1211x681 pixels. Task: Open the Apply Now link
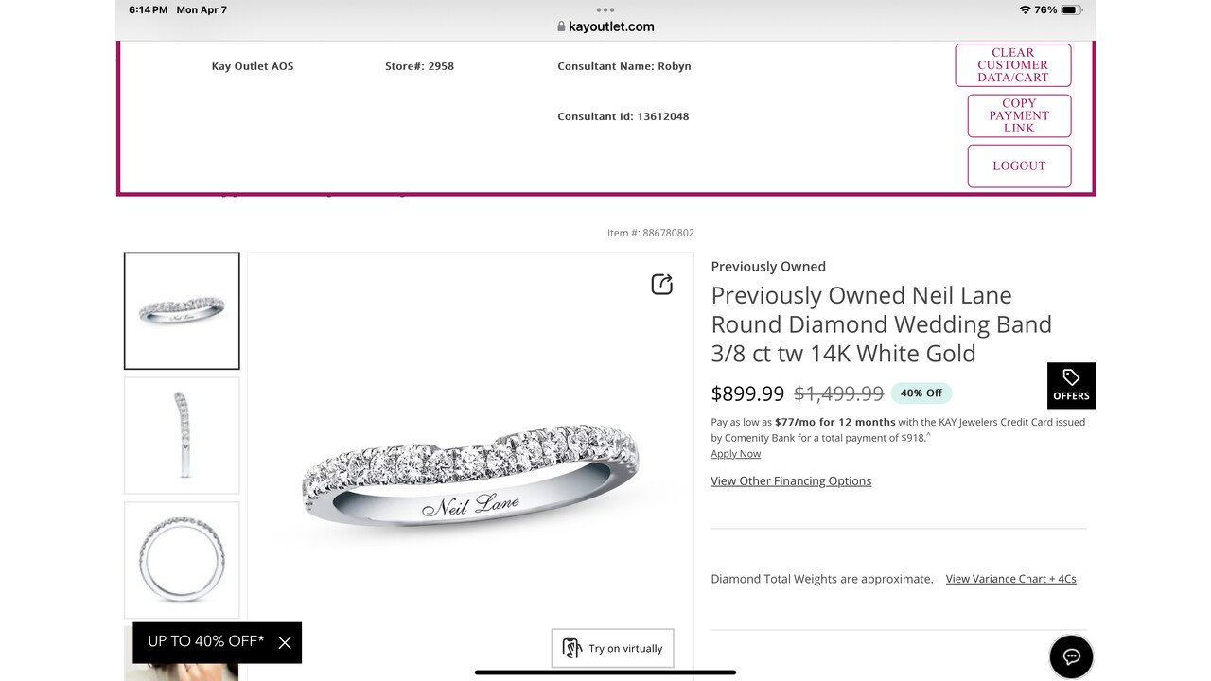click(735, 453)
